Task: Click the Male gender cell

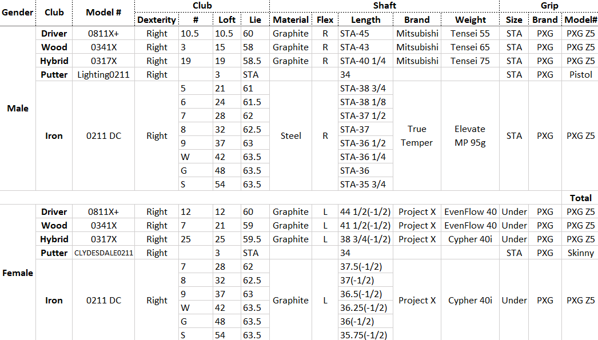Action: 18,109
